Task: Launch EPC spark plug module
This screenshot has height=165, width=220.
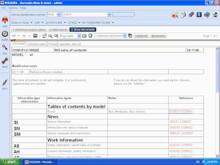Action: pos(5,84)
